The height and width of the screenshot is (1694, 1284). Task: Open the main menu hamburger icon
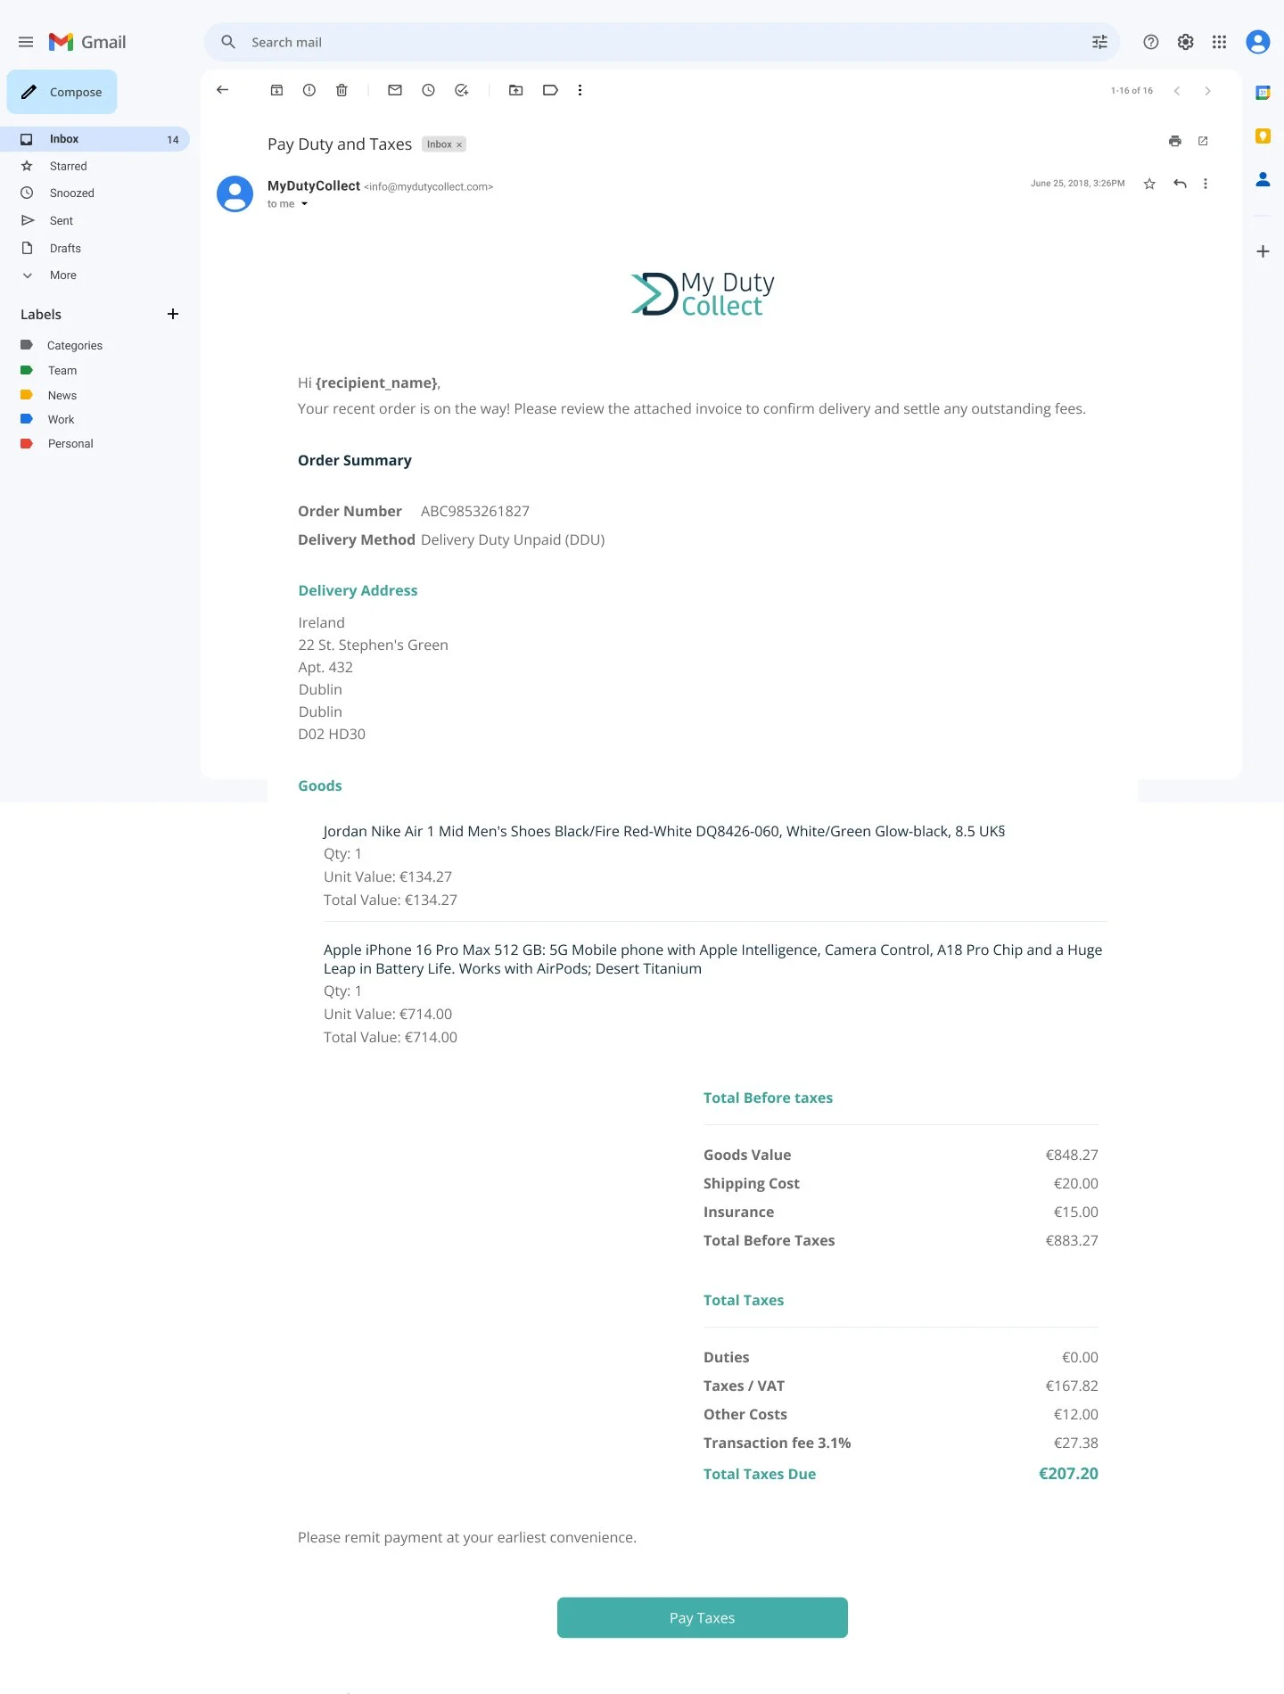pyautogui.click(x=26, y=42)
